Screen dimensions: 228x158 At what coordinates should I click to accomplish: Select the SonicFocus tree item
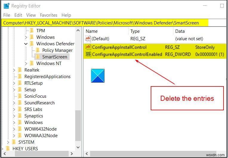pyautogui.click(x=35, y=96)
